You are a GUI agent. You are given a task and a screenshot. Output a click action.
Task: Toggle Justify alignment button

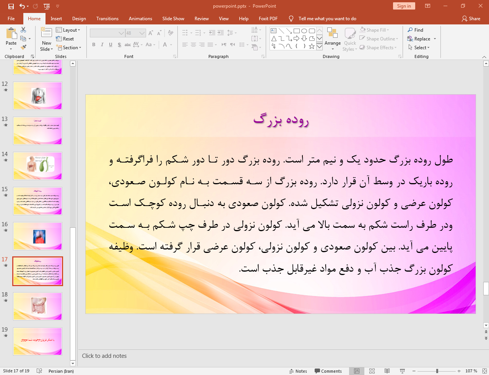210,45
